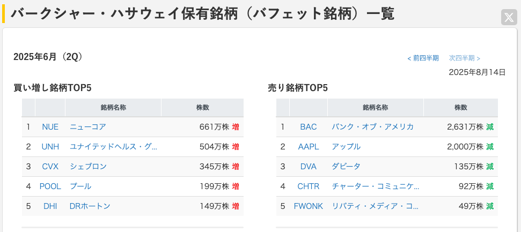Click 株数 header in buy table

point(202,108)
